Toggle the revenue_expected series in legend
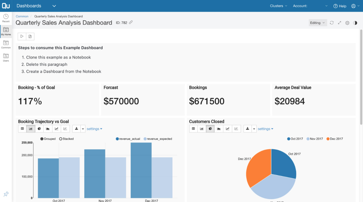Image resolution: width=363 pixels, height=202 pixels. pyautogui.click(x=158, y=139)
